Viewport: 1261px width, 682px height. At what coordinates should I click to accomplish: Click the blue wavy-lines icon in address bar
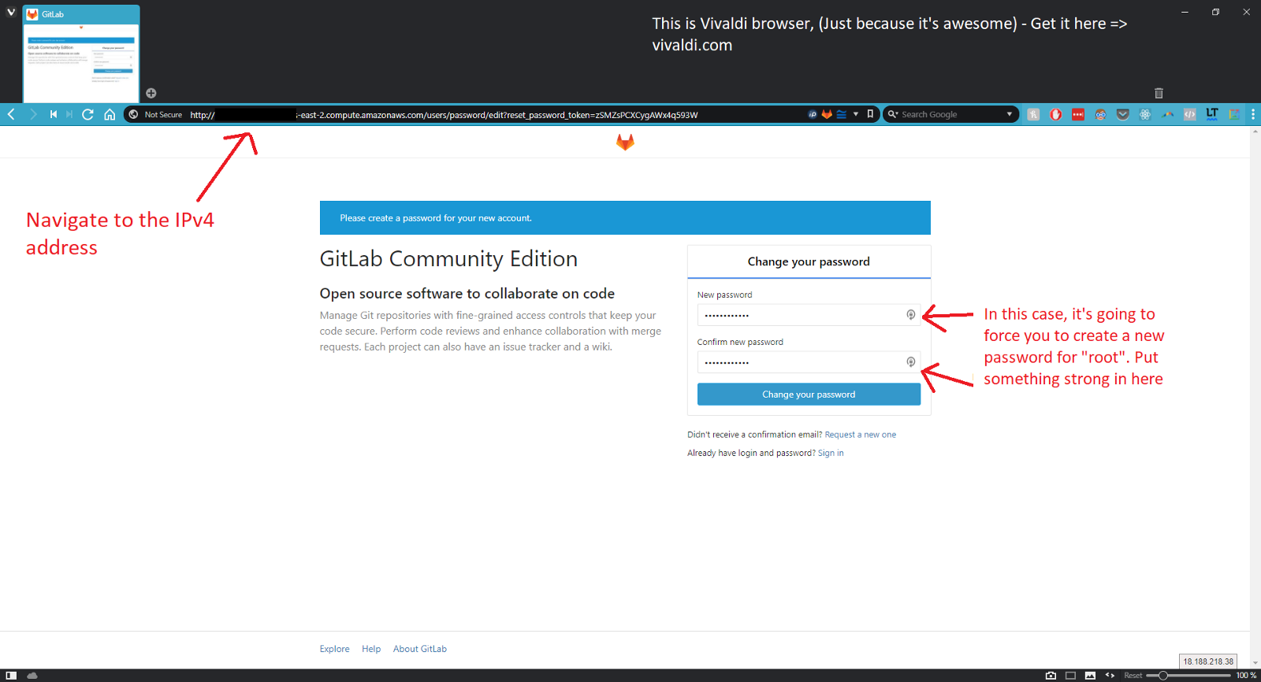(x=841, y=114)
